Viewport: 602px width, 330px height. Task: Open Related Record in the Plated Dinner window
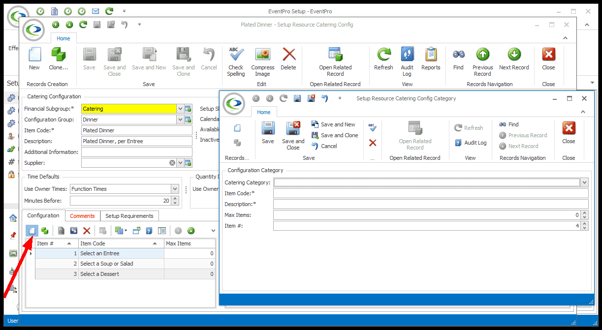pos(335,62)
